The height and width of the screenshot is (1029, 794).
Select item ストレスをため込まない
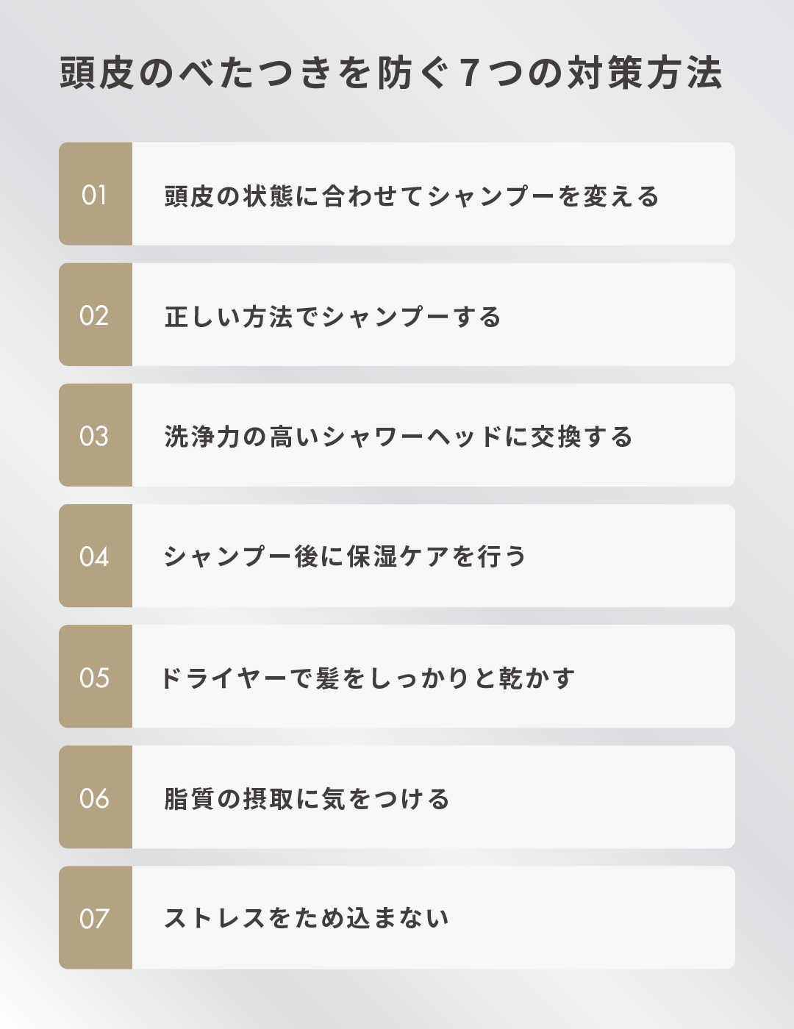(397, 917)
